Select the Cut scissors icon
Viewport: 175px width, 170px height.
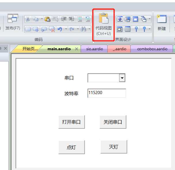click(28, 19)
